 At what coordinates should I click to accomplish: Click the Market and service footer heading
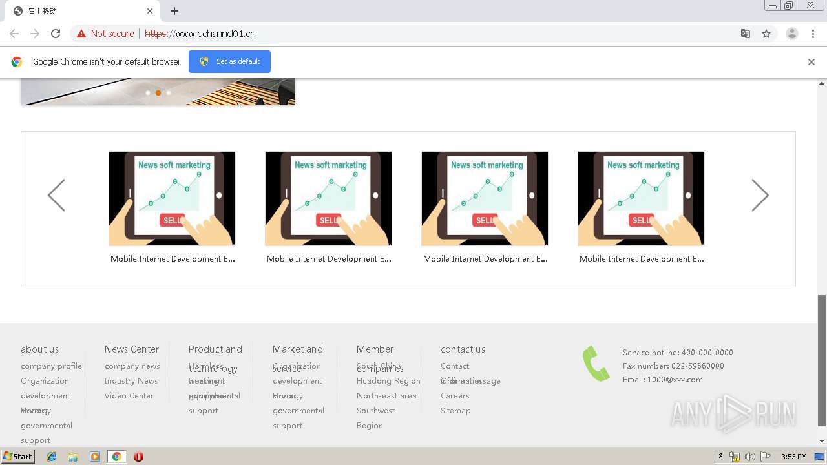click(298, 359)
